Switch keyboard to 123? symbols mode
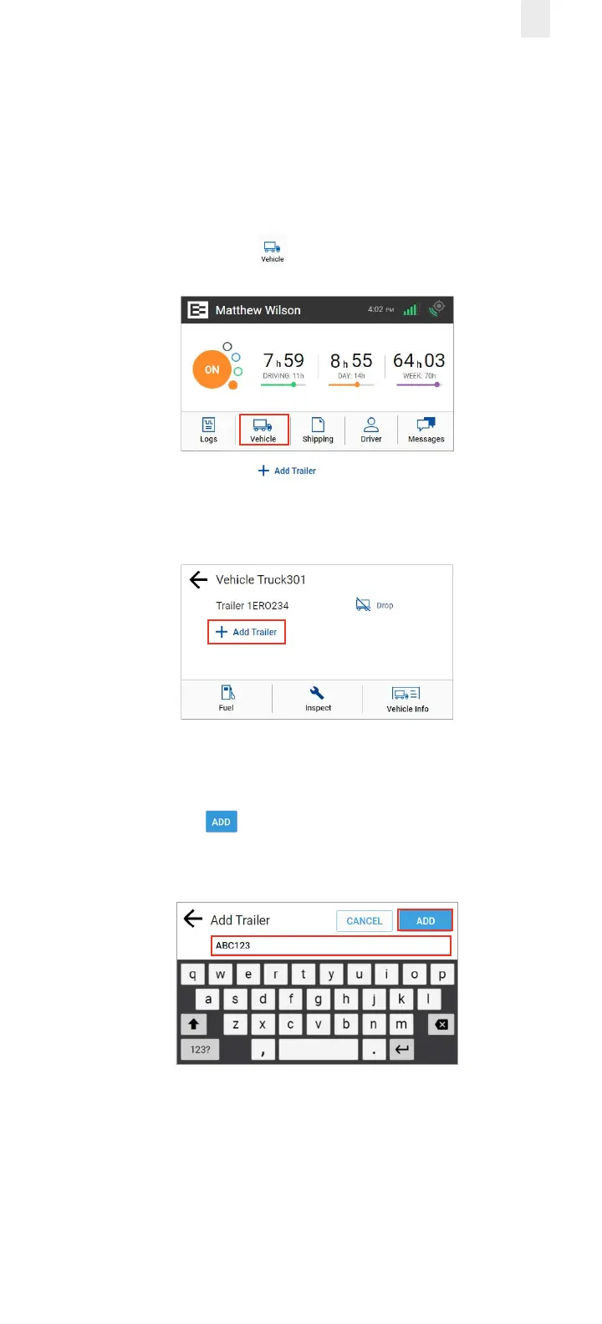The width and height of the screenshot is (602, 1324). pos(201,1049)
